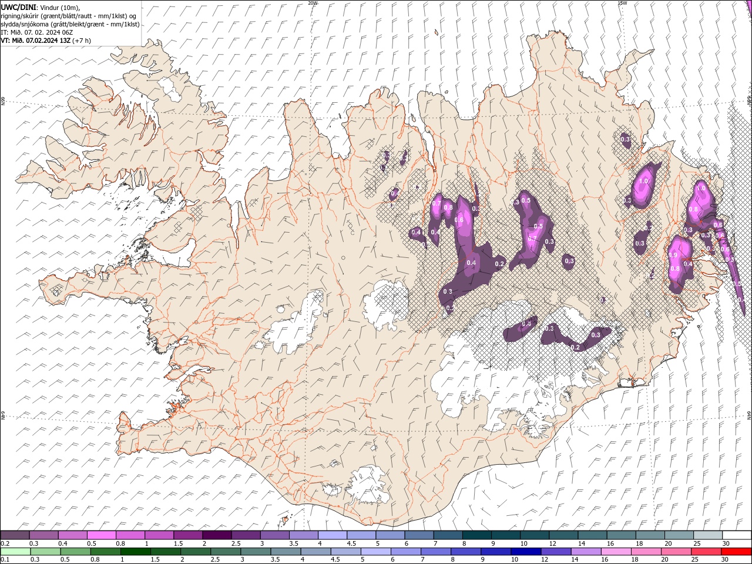Select the darkest green swatch at 1 in the lower legend

coord(135,552)
